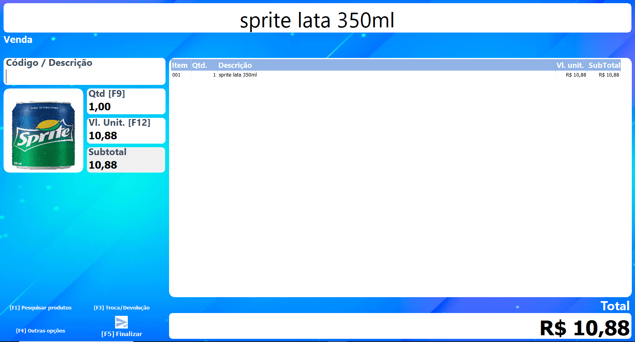Click the Subtotal field showing 10,88
The width and height of the screenshot is (635, 342).
126,165
